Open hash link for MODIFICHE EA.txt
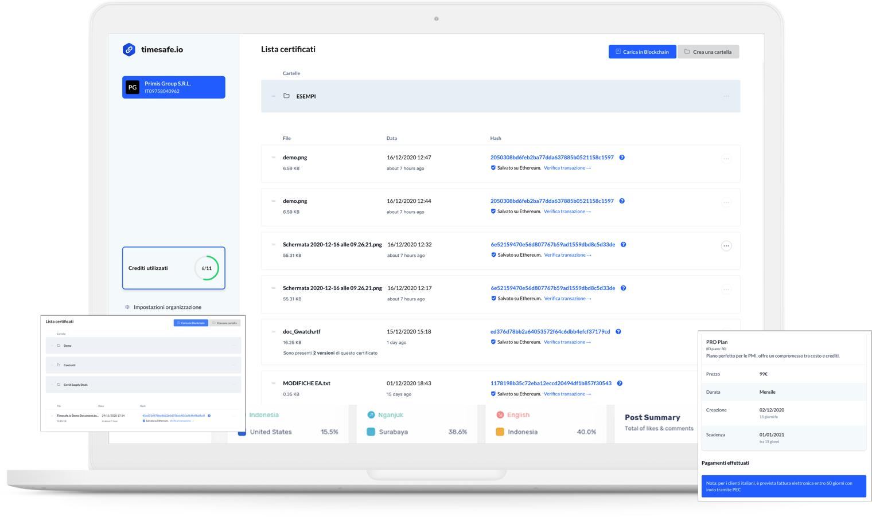Viewport: 872px width, 517px height. click(x=551, y=383)
